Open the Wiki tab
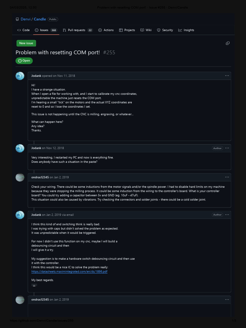 [146, 30]
